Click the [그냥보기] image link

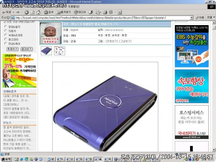125,41
